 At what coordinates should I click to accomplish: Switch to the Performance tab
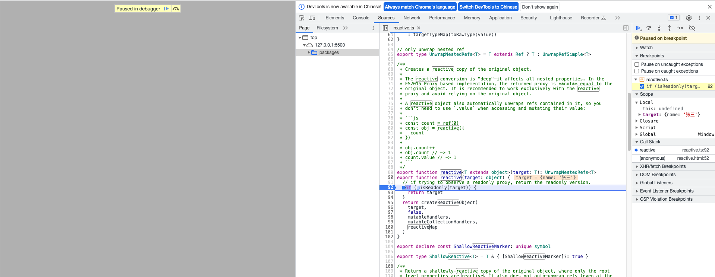click(x=442, y=18)
